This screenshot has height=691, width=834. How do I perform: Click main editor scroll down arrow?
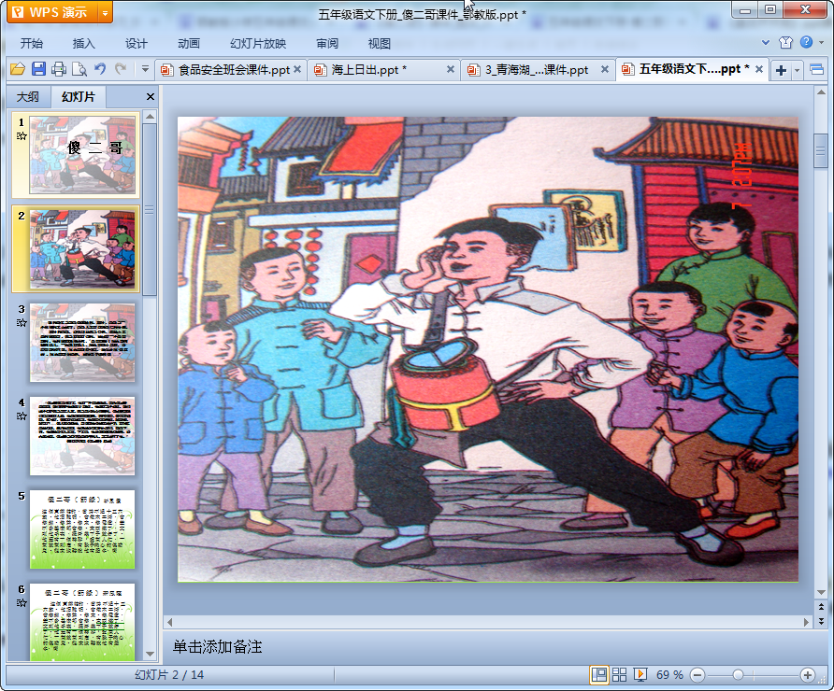pyautogui.click(x=821, y=592)
